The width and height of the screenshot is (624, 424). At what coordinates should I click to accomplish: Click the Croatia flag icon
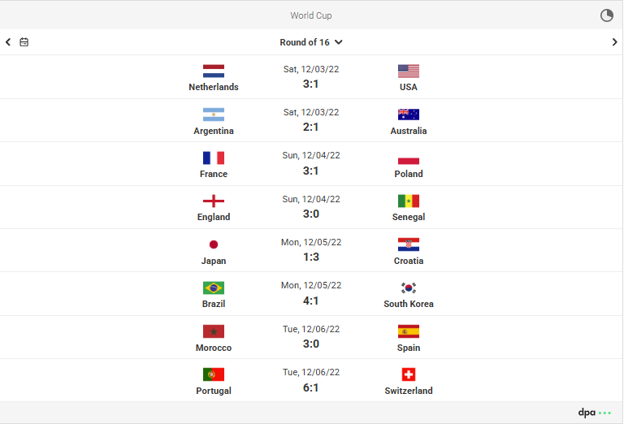(x=409, y=244)
